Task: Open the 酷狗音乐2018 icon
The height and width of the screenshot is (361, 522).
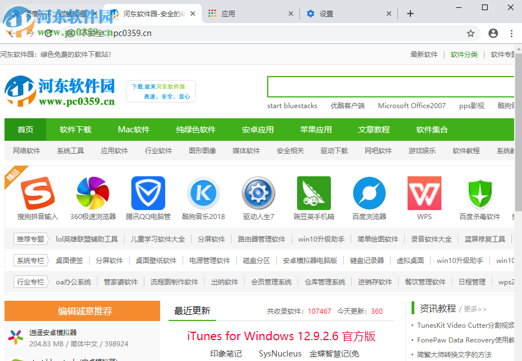Action: click(x=204, y=193)
